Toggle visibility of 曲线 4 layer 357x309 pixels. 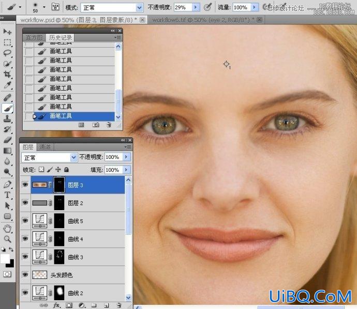pos(25,239)
